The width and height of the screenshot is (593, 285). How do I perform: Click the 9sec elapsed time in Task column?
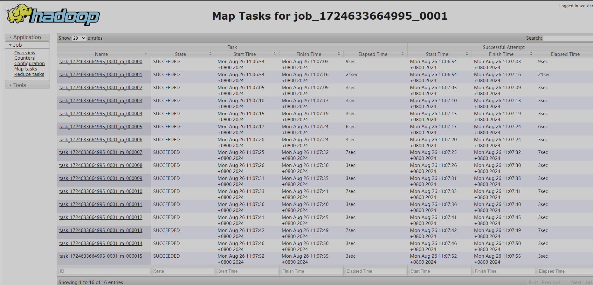tap(350, 62)
